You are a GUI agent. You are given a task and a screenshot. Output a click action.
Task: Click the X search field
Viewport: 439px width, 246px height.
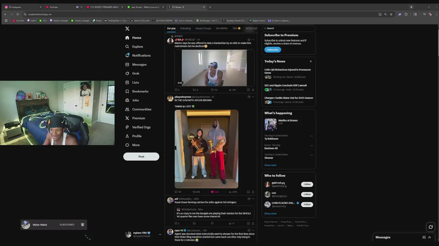(x=289, y=28)
